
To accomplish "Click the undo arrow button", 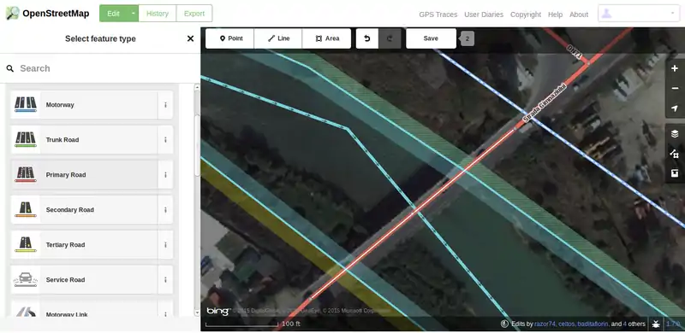I will coord(367,38).
